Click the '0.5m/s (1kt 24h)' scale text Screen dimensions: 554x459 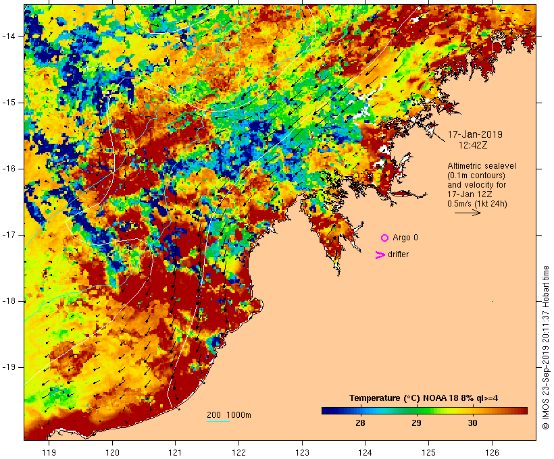point(478,204)
